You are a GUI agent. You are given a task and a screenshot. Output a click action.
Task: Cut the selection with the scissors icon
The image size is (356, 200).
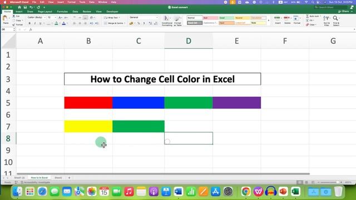point(14,16)
